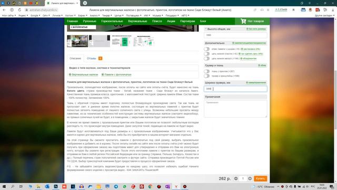Viewport: 337px width, 190px height.
Task: Open the shopping cart icon in green bar
Action: pos(243,21)
